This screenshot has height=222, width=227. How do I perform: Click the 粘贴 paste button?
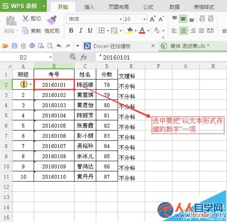click(11, 24)
